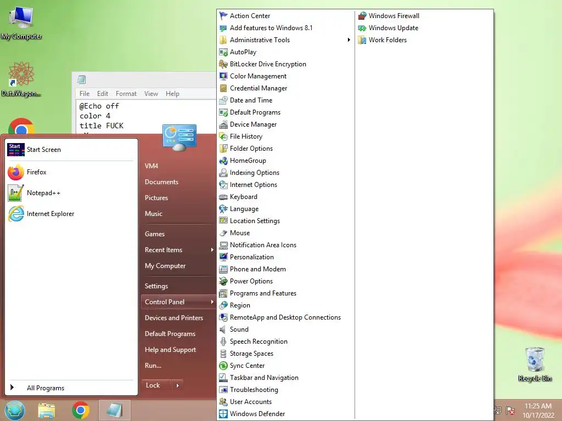The width and height of the screenshot is (562, 421).
Task: Open Help and Support link
Action: (x=170, y=350)
